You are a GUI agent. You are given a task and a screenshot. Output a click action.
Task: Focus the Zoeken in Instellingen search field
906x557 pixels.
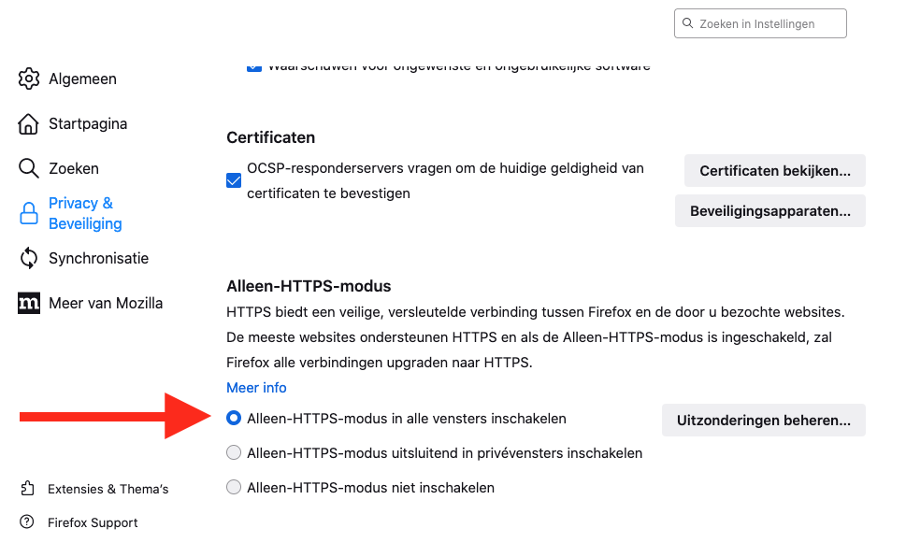click(767, 23)
